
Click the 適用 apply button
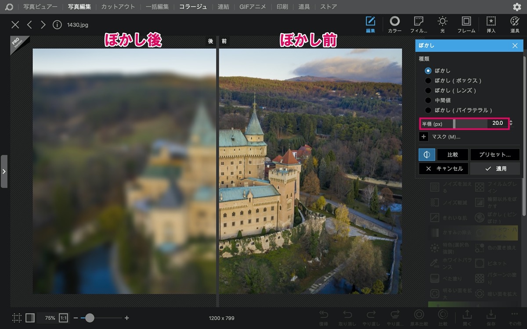[495, 168]
